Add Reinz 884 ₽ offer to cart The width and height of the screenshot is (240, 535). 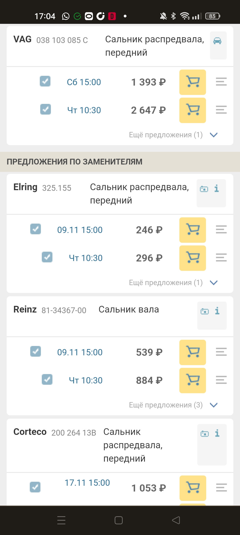click(192, 380)
